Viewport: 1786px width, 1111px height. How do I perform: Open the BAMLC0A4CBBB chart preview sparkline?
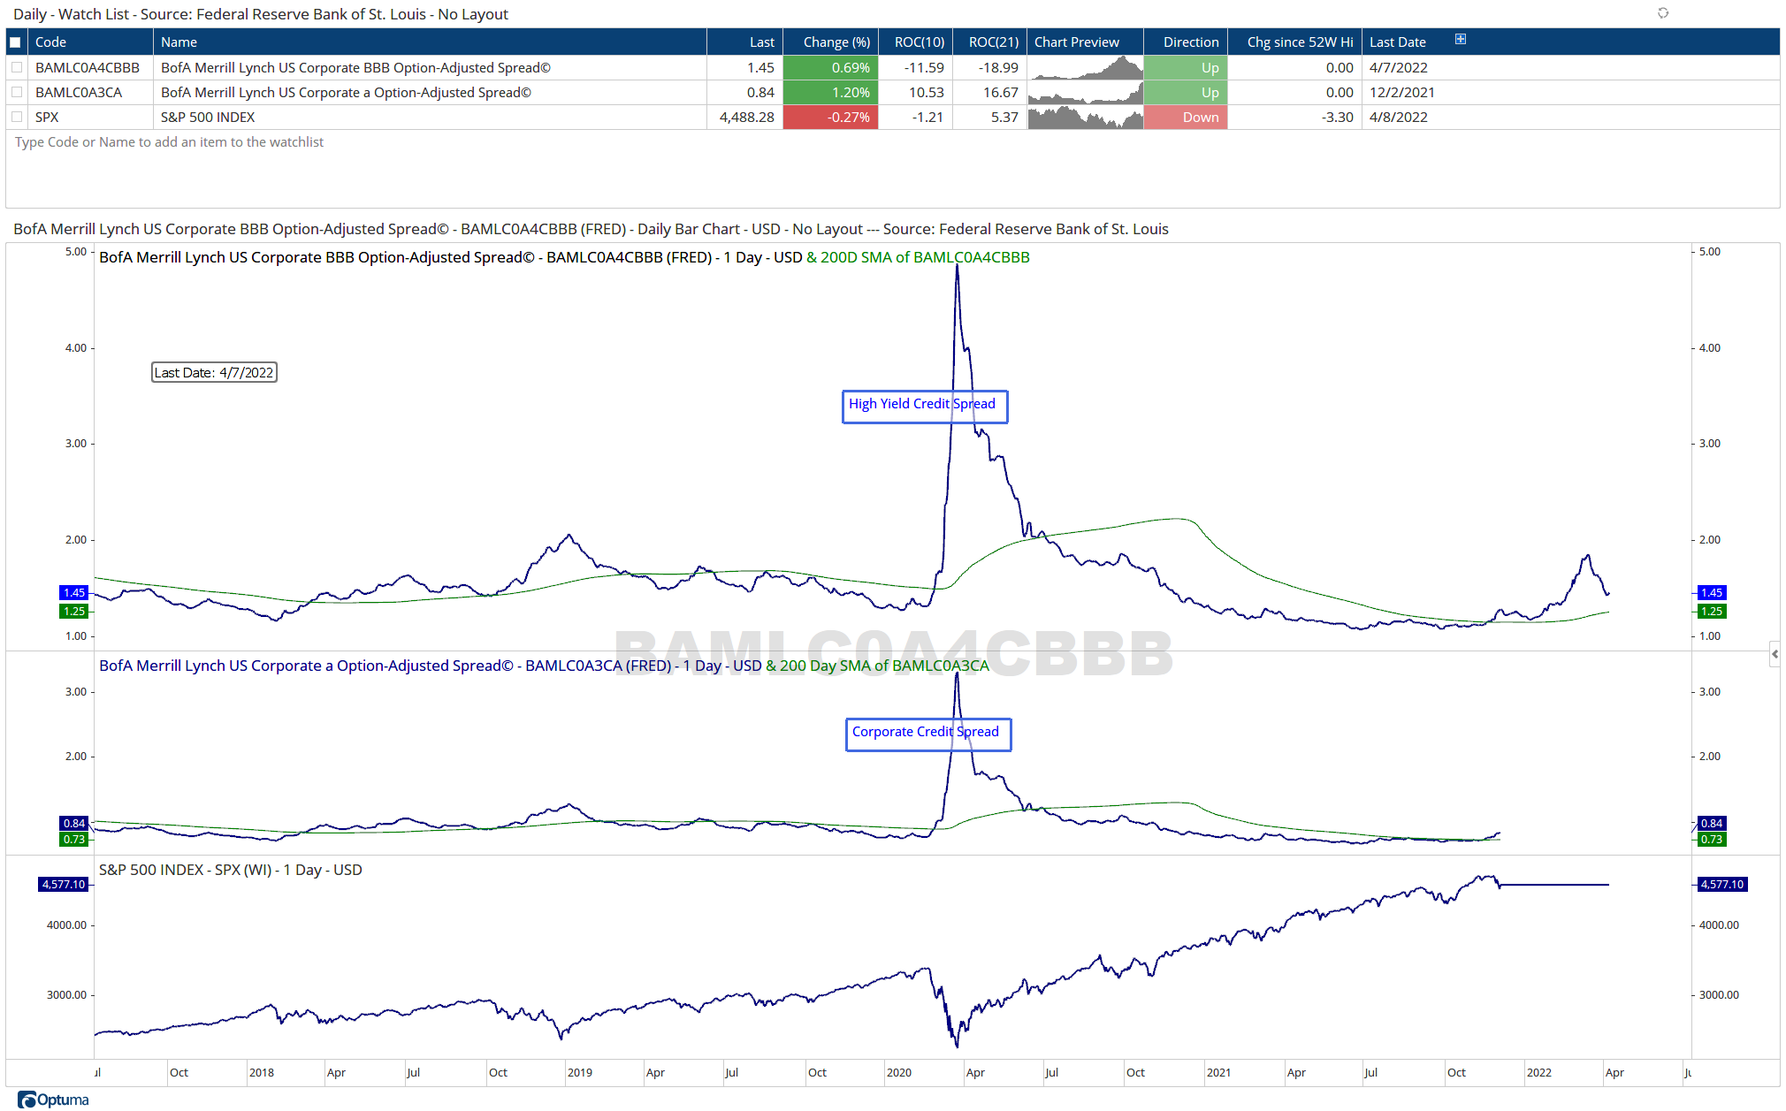tap(1085, 67)
